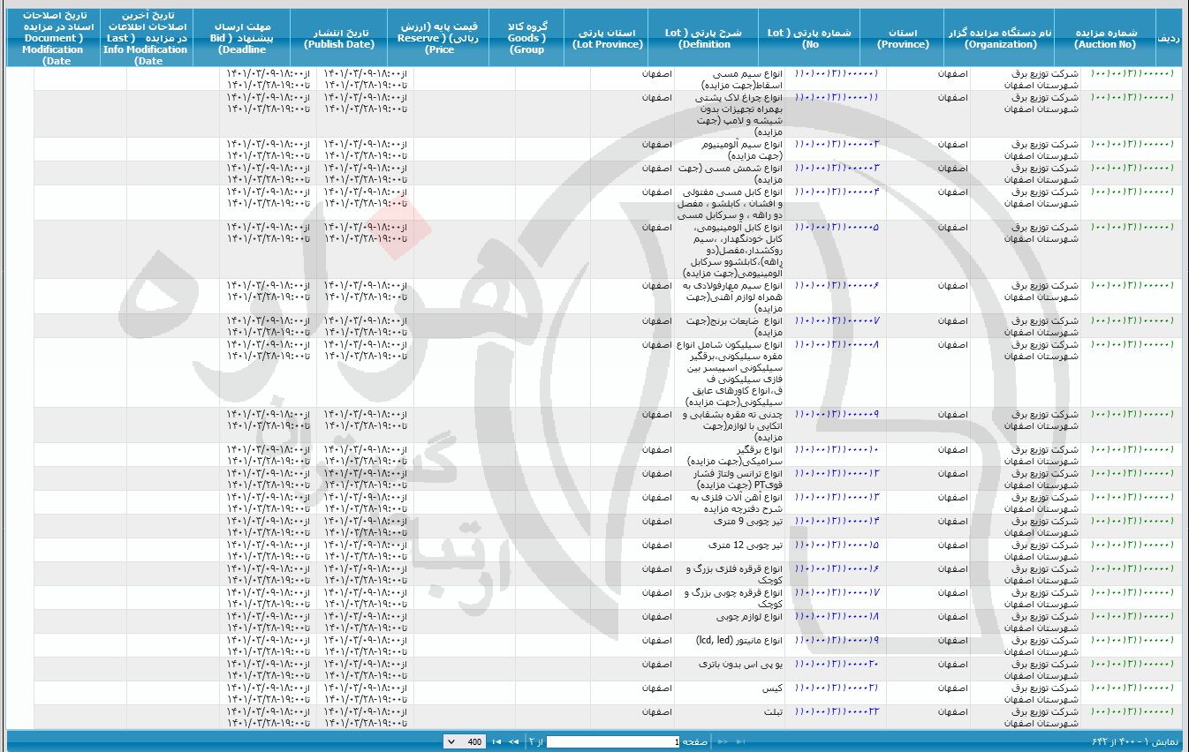Click the first page arrow in pager
1189x752 pixels.
click(741, 742)
